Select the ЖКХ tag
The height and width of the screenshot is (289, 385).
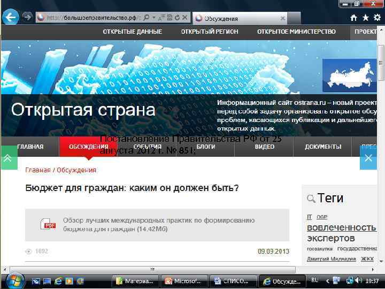tap(367, 259)
